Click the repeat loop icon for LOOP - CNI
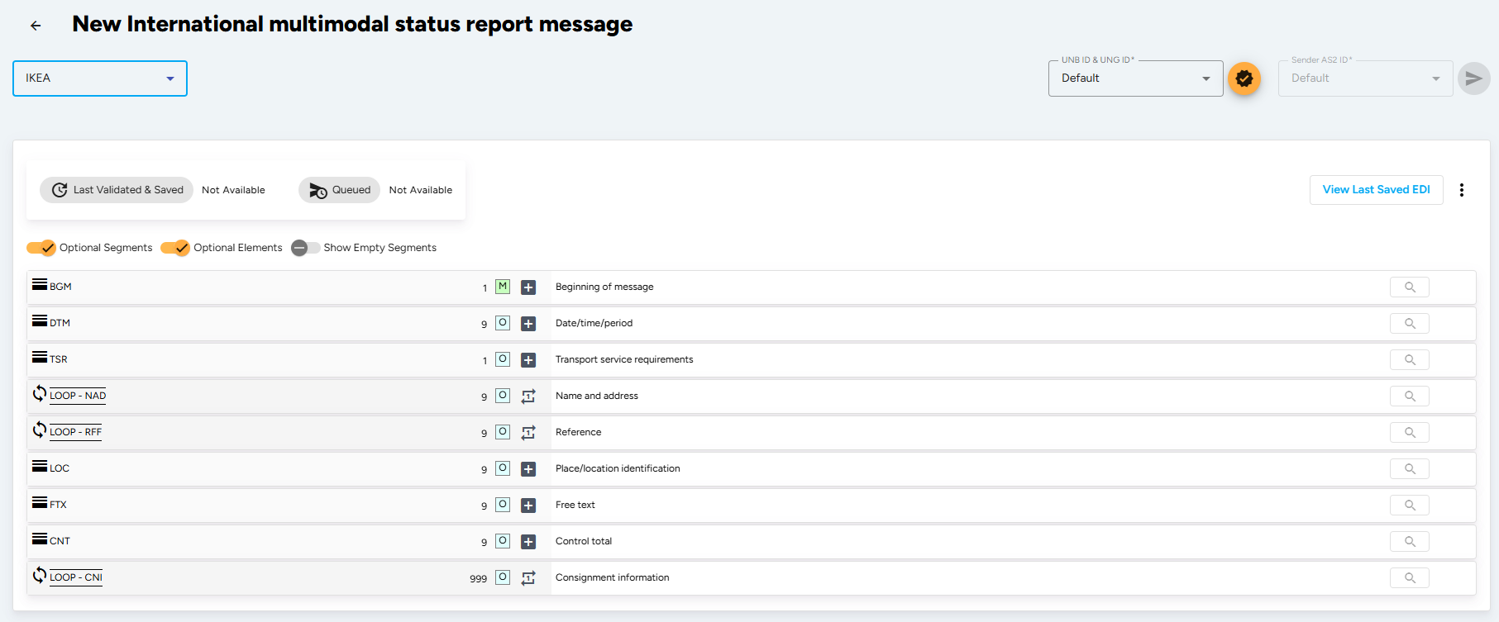1499x622 pixels. [528, 578]
